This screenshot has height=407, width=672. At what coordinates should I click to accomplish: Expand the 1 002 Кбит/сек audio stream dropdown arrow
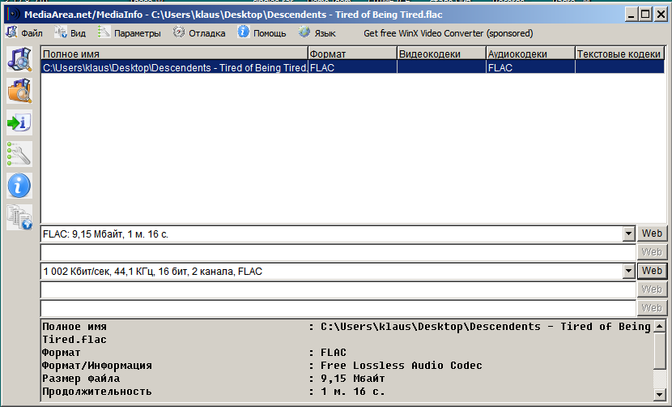[x=628, y=272]
